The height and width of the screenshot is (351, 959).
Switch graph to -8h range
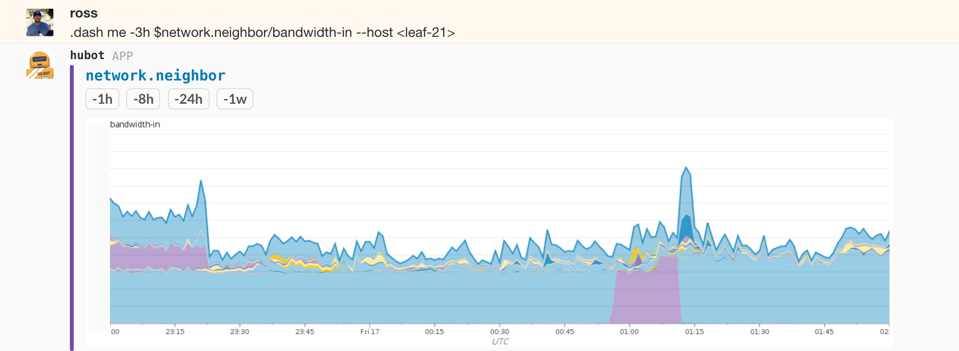tap(143, 99)
